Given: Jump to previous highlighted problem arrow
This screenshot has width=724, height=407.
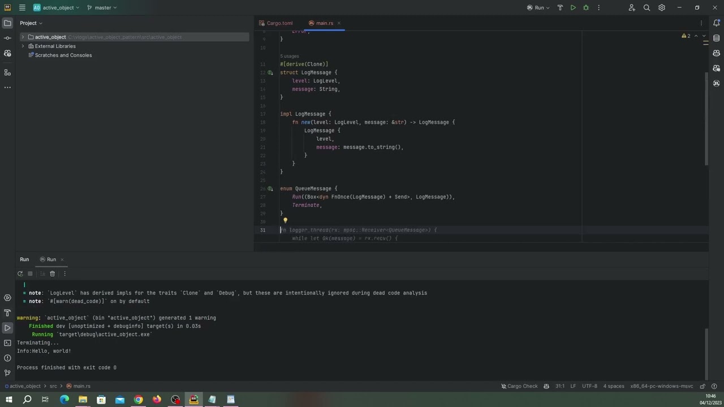Looking at the screenshot, I should pyautogui.click(x=697, y=36).
